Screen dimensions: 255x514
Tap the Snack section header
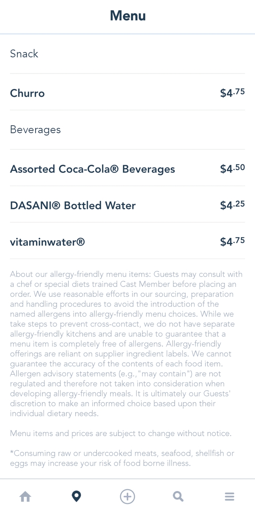point(24,54)
